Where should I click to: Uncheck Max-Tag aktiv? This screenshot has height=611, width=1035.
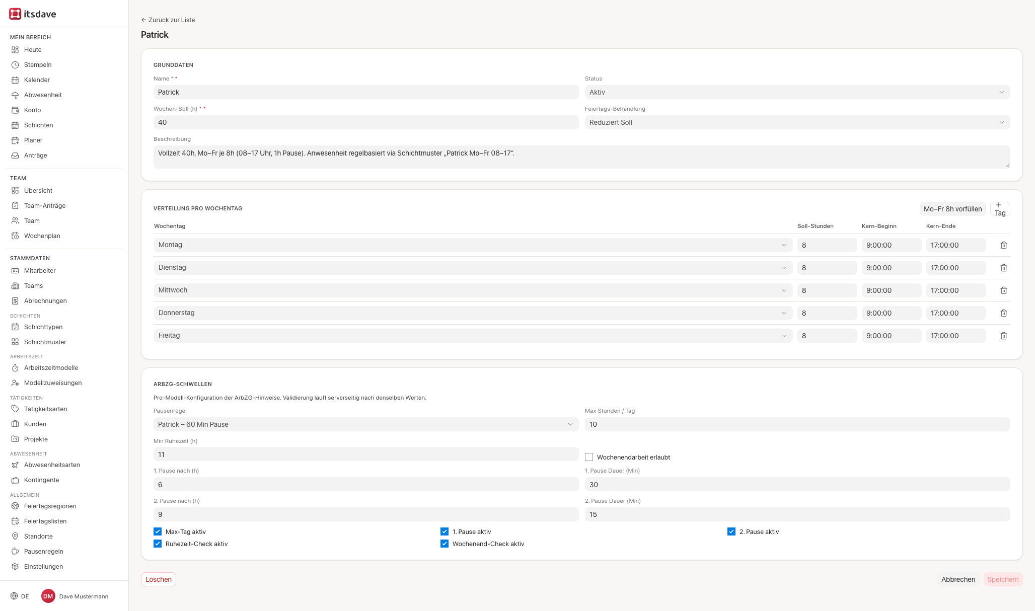158,531
